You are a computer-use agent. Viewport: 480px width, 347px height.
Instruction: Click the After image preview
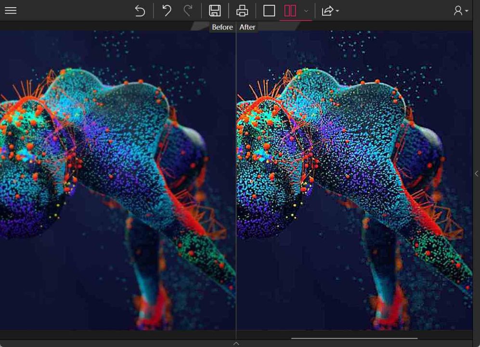click(354, 180)
